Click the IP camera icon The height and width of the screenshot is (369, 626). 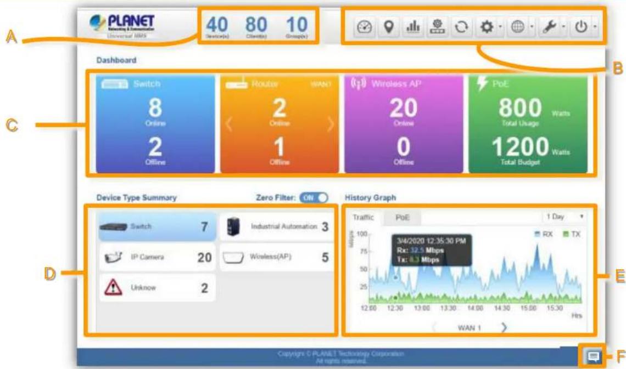pos(113,258)
